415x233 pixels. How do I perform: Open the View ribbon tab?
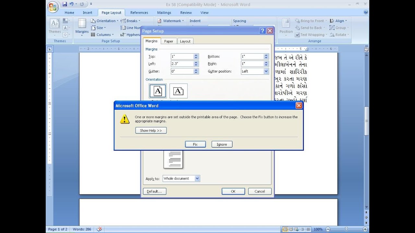coord(205,13)
